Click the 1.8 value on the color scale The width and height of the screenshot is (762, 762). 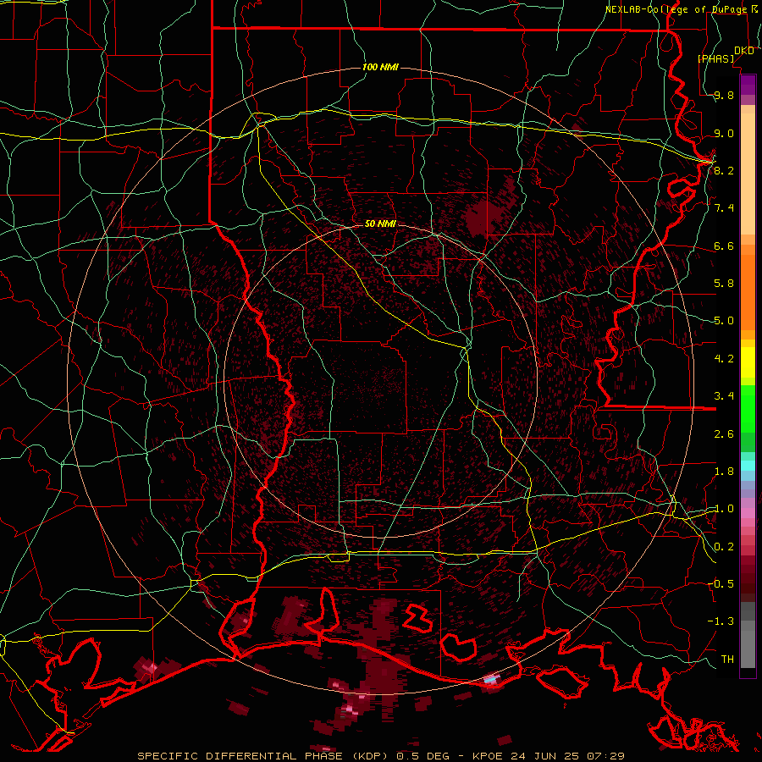[x=724, y=471]
